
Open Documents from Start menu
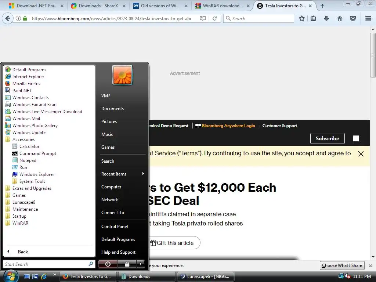pyautogui.click(x=112, y=109)
